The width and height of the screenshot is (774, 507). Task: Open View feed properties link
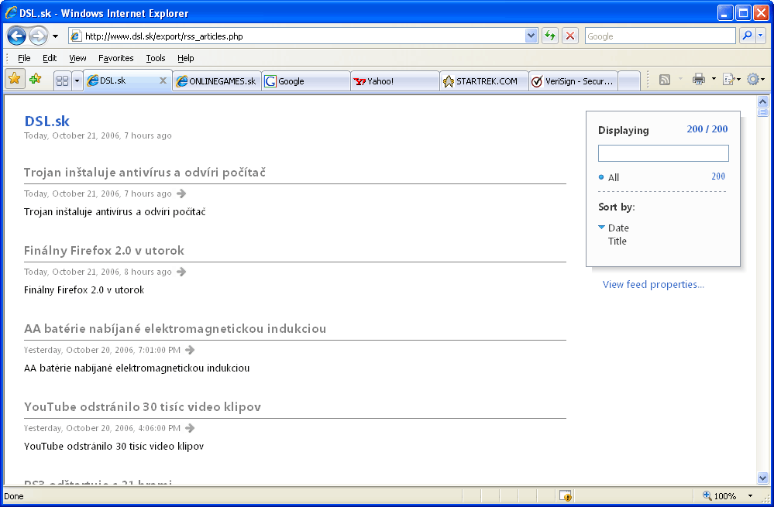pos(653,285)
